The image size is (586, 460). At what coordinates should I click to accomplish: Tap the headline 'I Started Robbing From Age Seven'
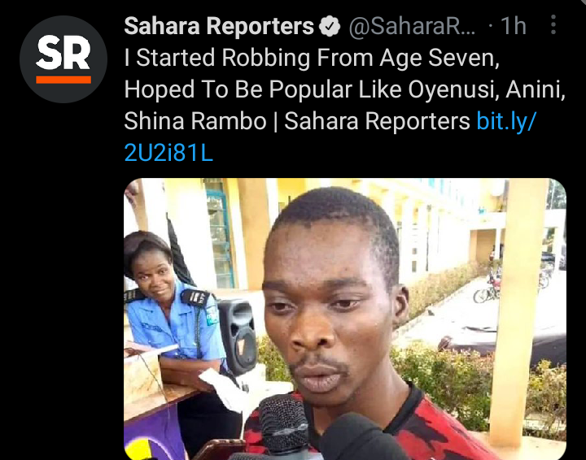[x=312, y=59]
